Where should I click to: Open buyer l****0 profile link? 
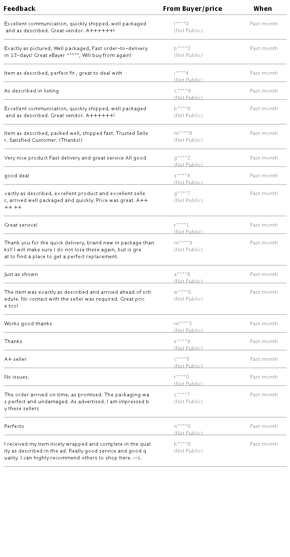coord(182,24)
